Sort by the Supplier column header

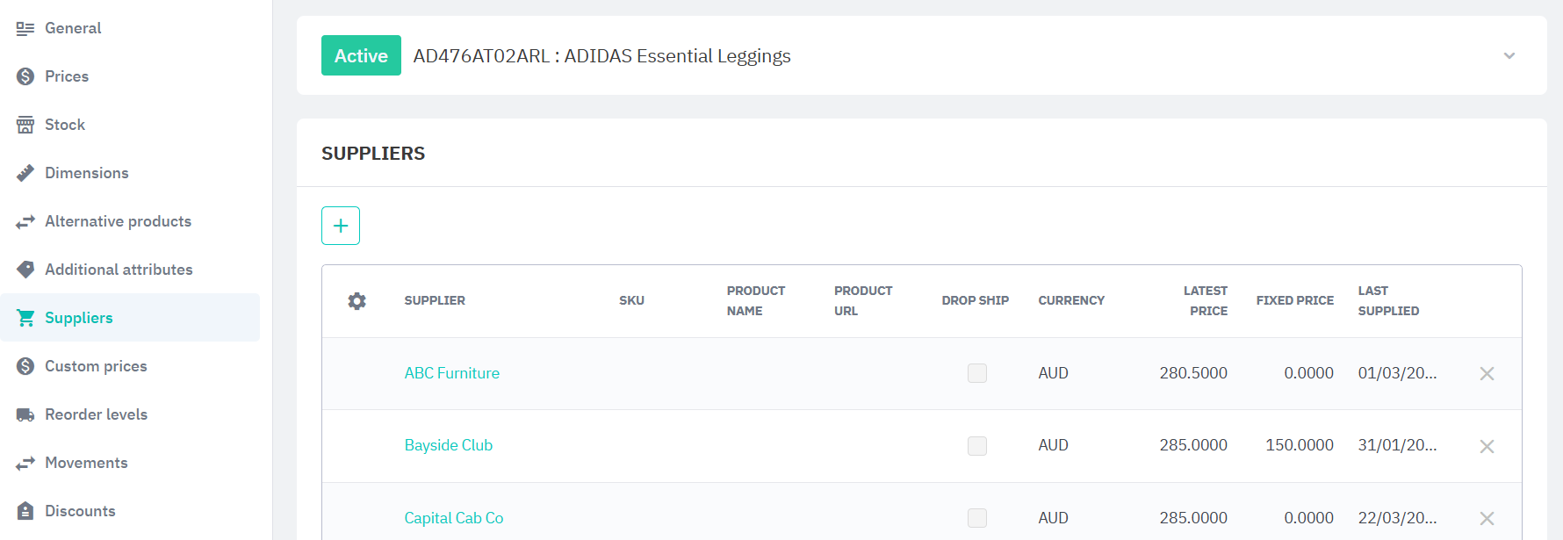435,300
